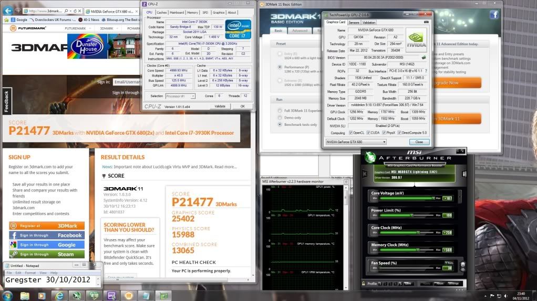
Task: Select Benchmark tests only option
Action: (280, 125)
